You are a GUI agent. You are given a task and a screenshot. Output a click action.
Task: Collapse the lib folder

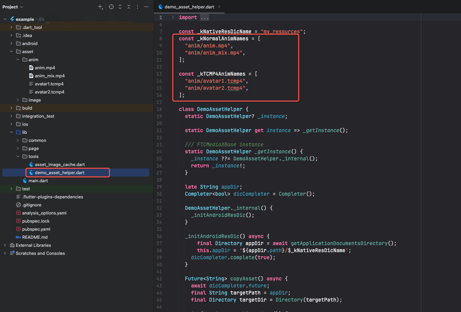coord(11,132)
